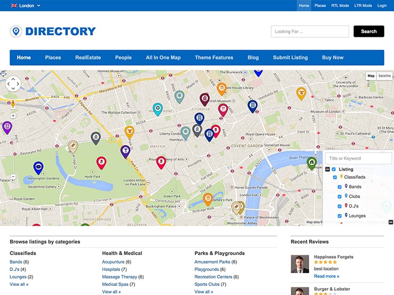
Task: Click the red dollar marker in Hyde Park
Action: tap(101, 163)
